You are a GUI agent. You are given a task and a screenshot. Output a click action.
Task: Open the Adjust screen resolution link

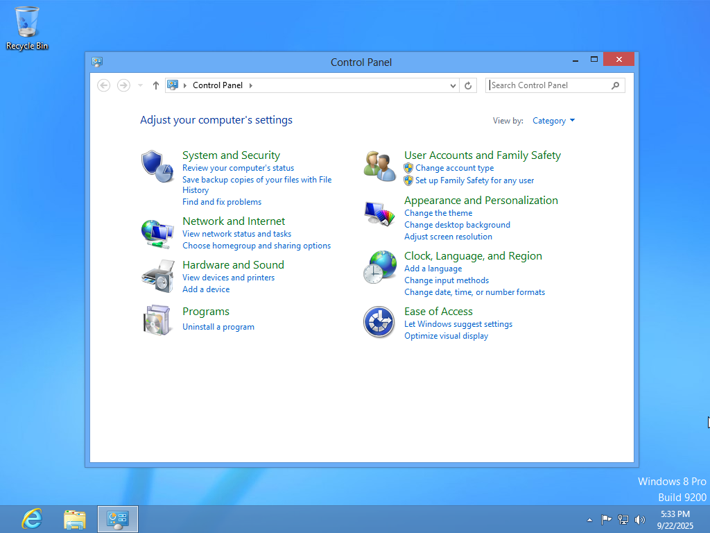[448, 237]
